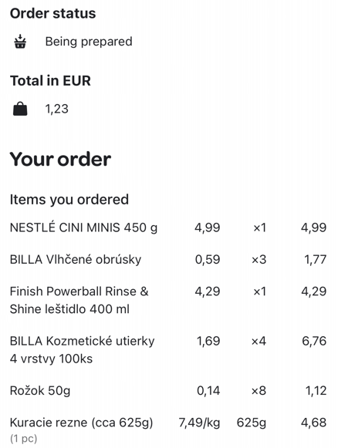
Task: Click the (1 pc) note under Kuracie rezne
Action: pos(24,438)
